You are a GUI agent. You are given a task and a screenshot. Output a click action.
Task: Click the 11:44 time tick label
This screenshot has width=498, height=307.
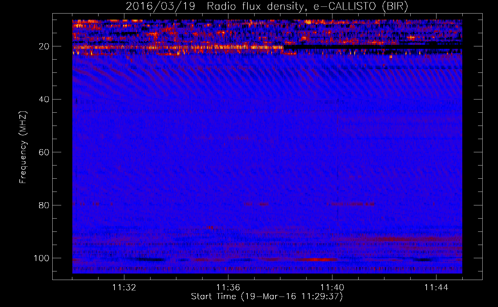[436, 288]
